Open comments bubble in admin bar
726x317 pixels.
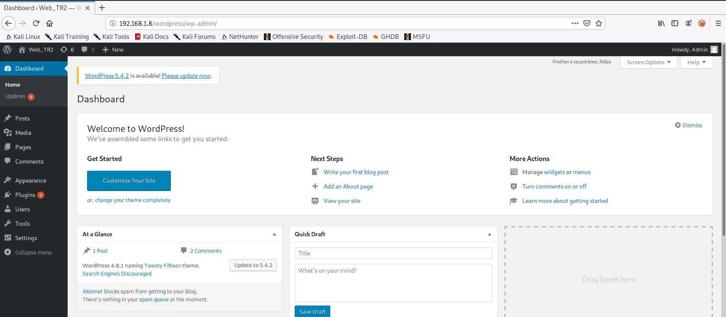(x=88, y=49)
